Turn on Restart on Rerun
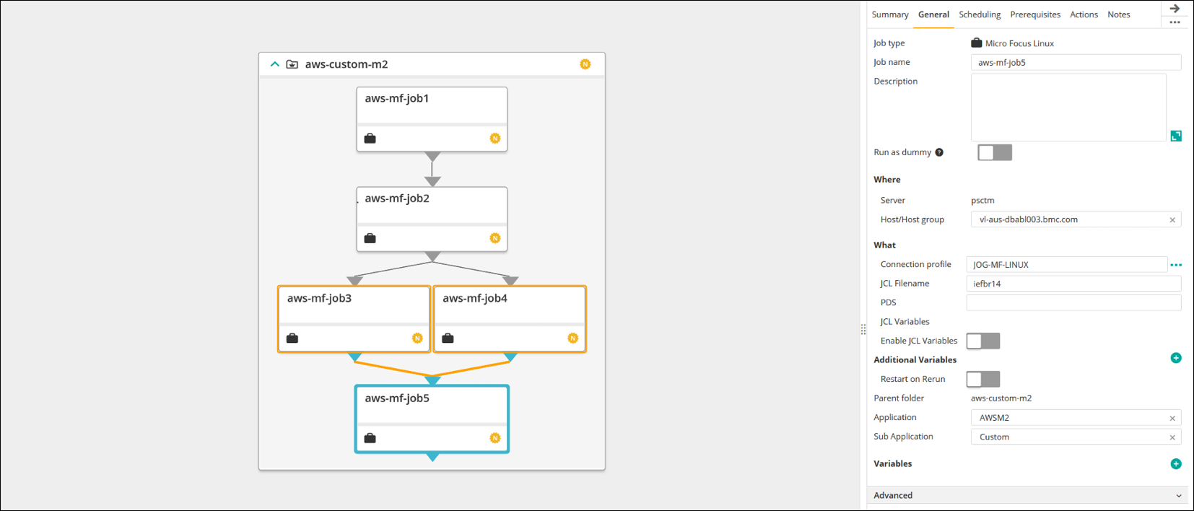The image size is (1194, 511). [983, 379]
